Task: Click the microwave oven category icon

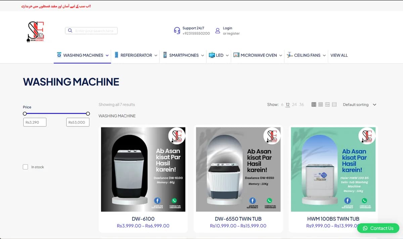Action: pyautogui.click(x=236, y=55)
